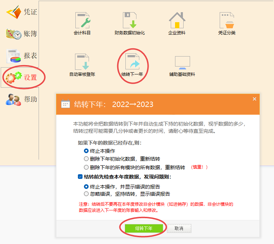Open 企业资料 house icon

(177, 24)
